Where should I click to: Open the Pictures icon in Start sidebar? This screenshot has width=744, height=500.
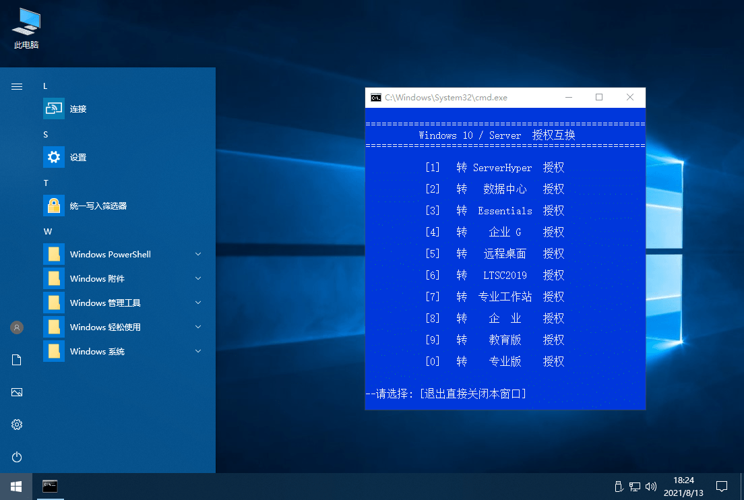coord(16,392)
